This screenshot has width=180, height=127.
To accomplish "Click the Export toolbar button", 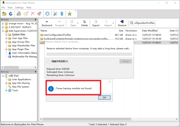I will coord(96,23).
